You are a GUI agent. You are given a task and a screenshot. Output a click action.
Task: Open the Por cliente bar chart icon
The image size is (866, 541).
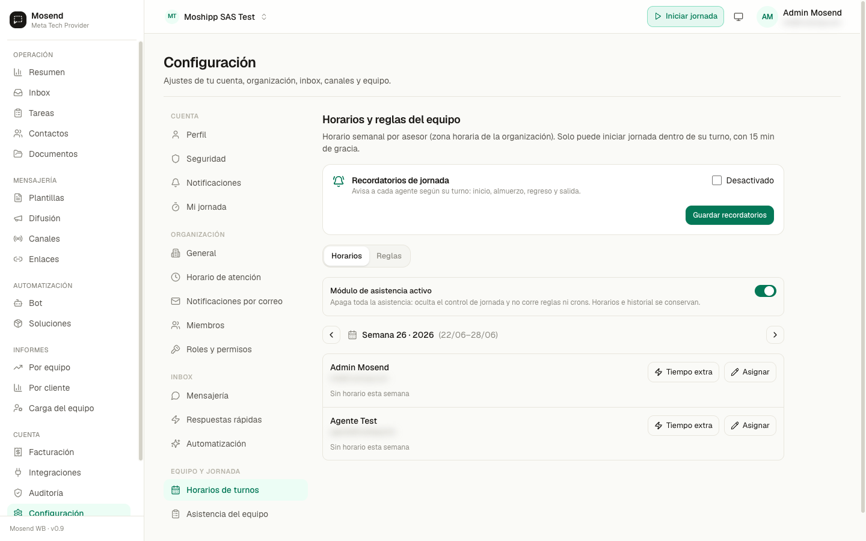[18, 388]
